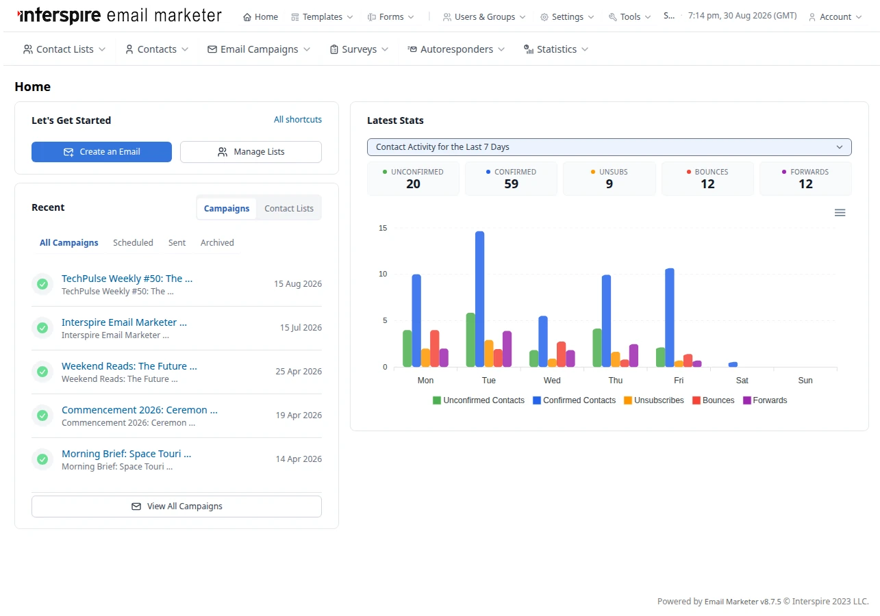
Task: Click green check icon beside Morning Brief campaign
Action: pyautogui.click(x=42, y=459)
